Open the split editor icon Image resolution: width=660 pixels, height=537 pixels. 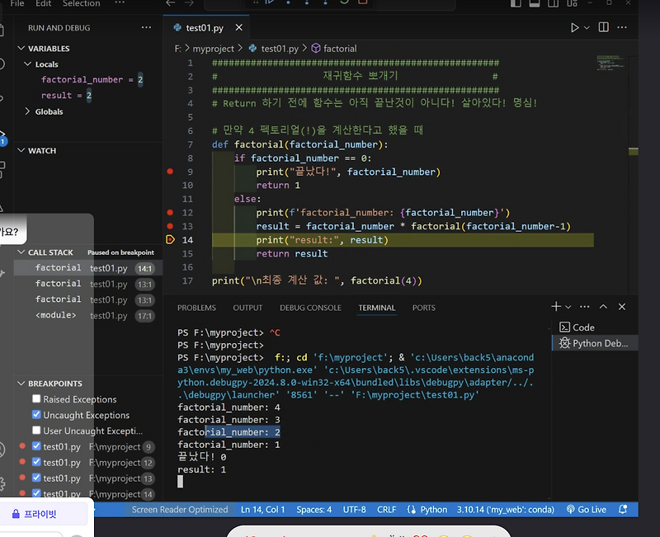[x=605, y=27]
